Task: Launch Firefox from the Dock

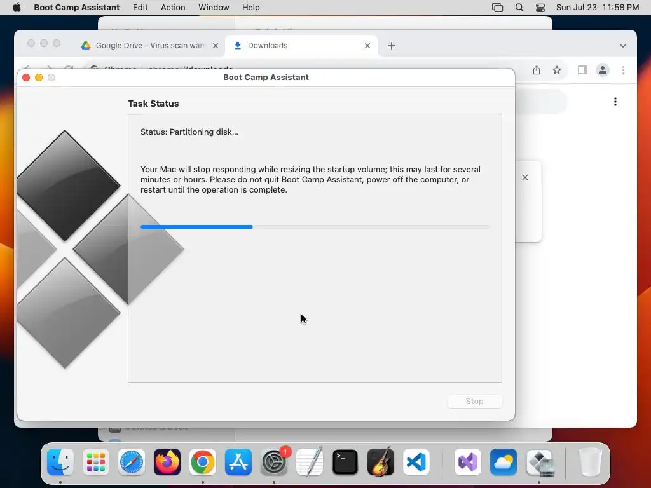Action: 167,462
